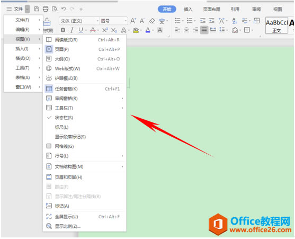The image size is (295, 239).
Task: Click 全屏显示(U) full screen option
Action: (x=84, y=217)
